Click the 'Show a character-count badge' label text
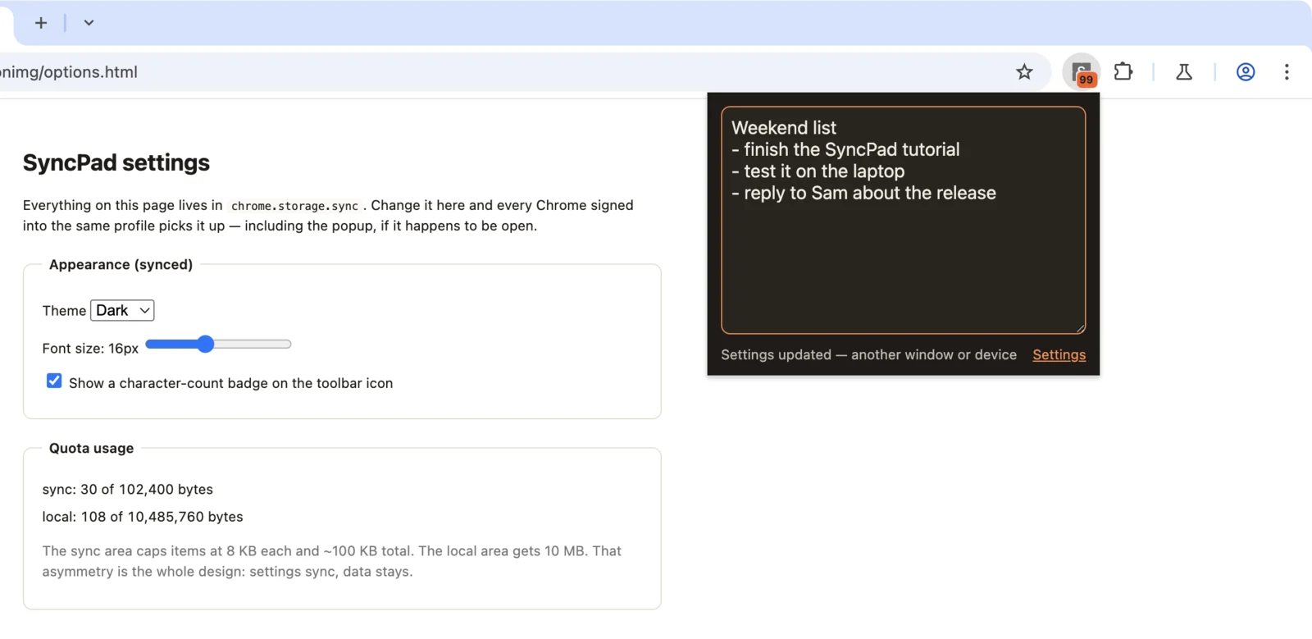Viewport: 1312px width, 639px height. coord(230,383)
